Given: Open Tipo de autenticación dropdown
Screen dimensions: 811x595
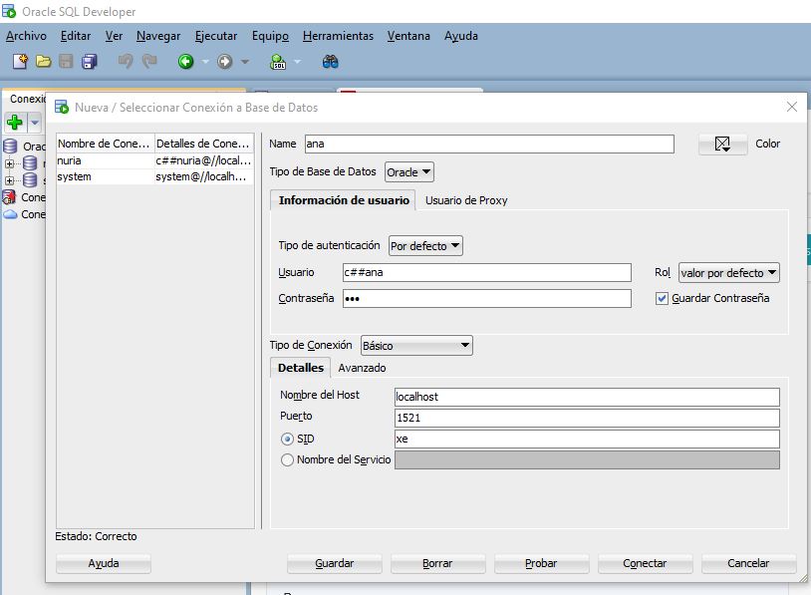Looking at the screenshot, I should (425, 246).
